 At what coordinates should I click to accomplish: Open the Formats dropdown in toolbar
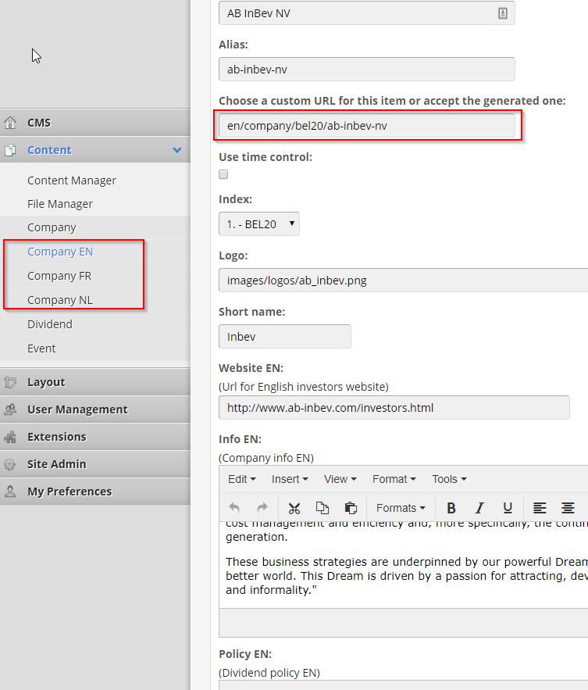pyautogui.click(x=401, y=508)
